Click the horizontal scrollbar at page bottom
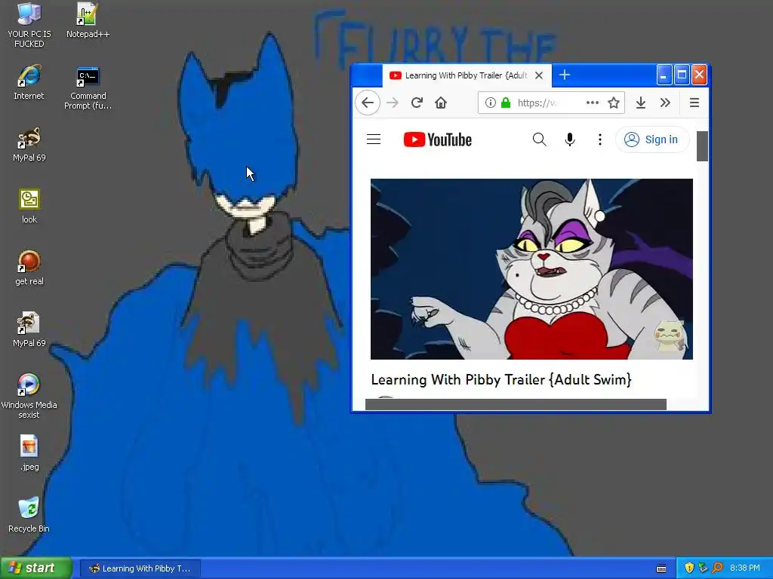The height and width of the screenshot is (579, 773). click(x=516, y=404)
